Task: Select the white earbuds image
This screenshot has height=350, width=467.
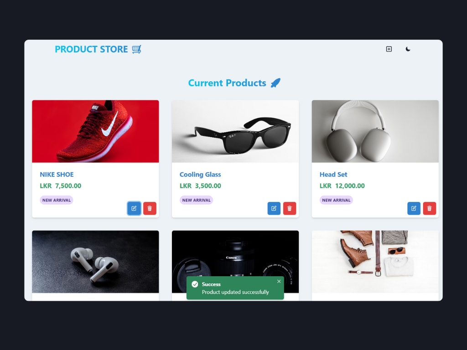Action: tap(96, 262)
